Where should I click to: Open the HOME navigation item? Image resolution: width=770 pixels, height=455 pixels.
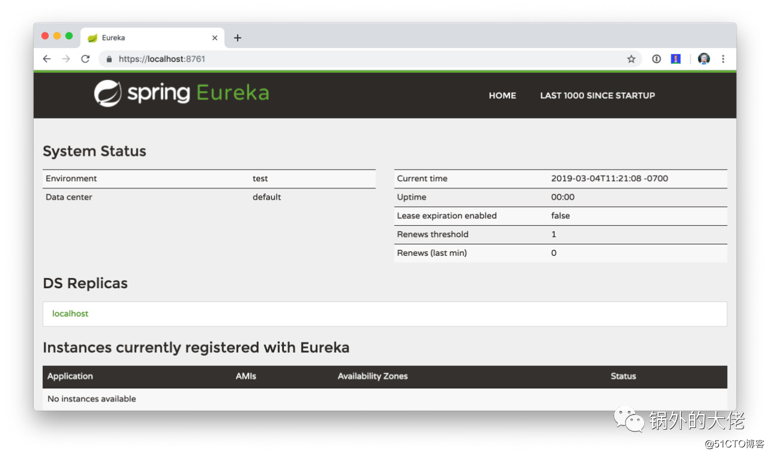coord(502,95)
